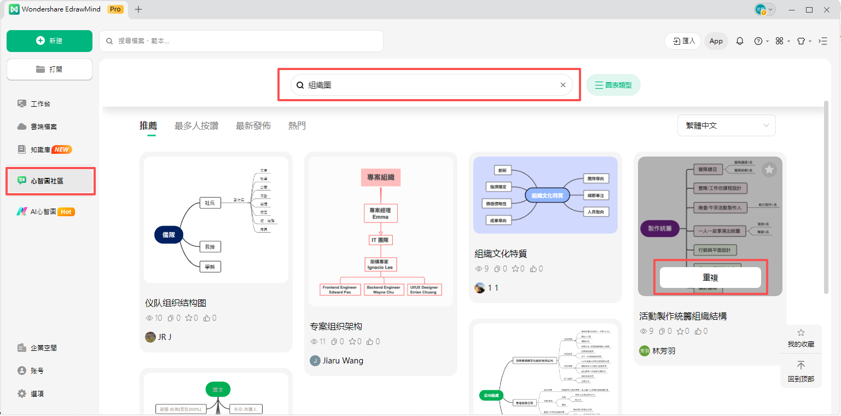Click the shirt-shaped theme icon
This screenshot has width=841, height=416.
[x=801, y=41]
